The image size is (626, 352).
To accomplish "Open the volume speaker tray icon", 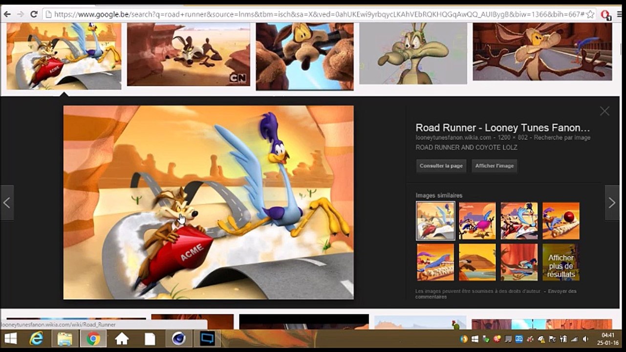I will pos(585,339).
